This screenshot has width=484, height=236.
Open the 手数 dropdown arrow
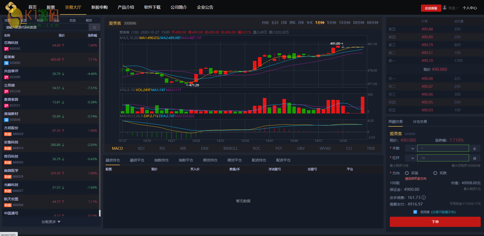point(413,148)
